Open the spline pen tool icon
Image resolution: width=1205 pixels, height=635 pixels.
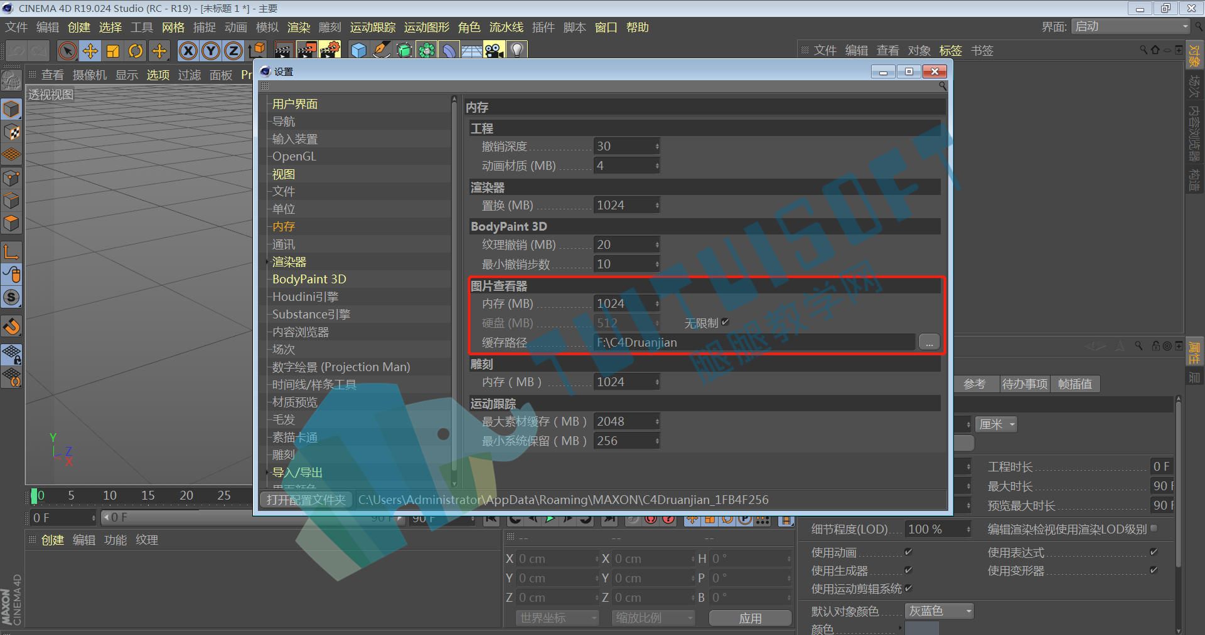(382, 50)
